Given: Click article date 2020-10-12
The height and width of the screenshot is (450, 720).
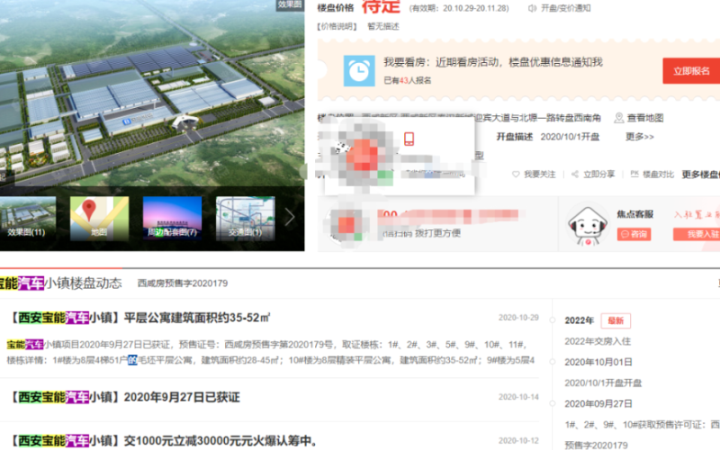Looking at the screenshot, I should 518,441.
